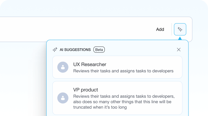208x116 pixels.
Task: Click the vertical divider between Add and sparkle
Action: coord(172,29)
